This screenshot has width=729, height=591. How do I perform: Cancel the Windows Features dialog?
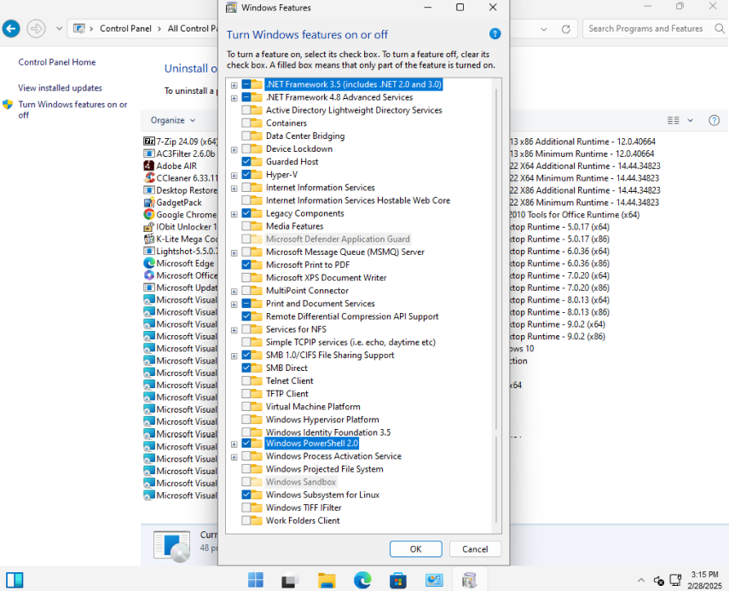tap(475, 548)
